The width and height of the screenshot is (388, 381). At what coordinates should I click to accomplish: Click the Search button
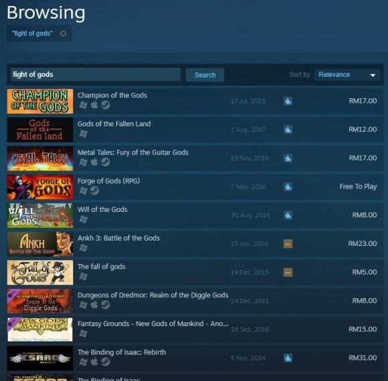pyautogui.click(x=205, y=75)
